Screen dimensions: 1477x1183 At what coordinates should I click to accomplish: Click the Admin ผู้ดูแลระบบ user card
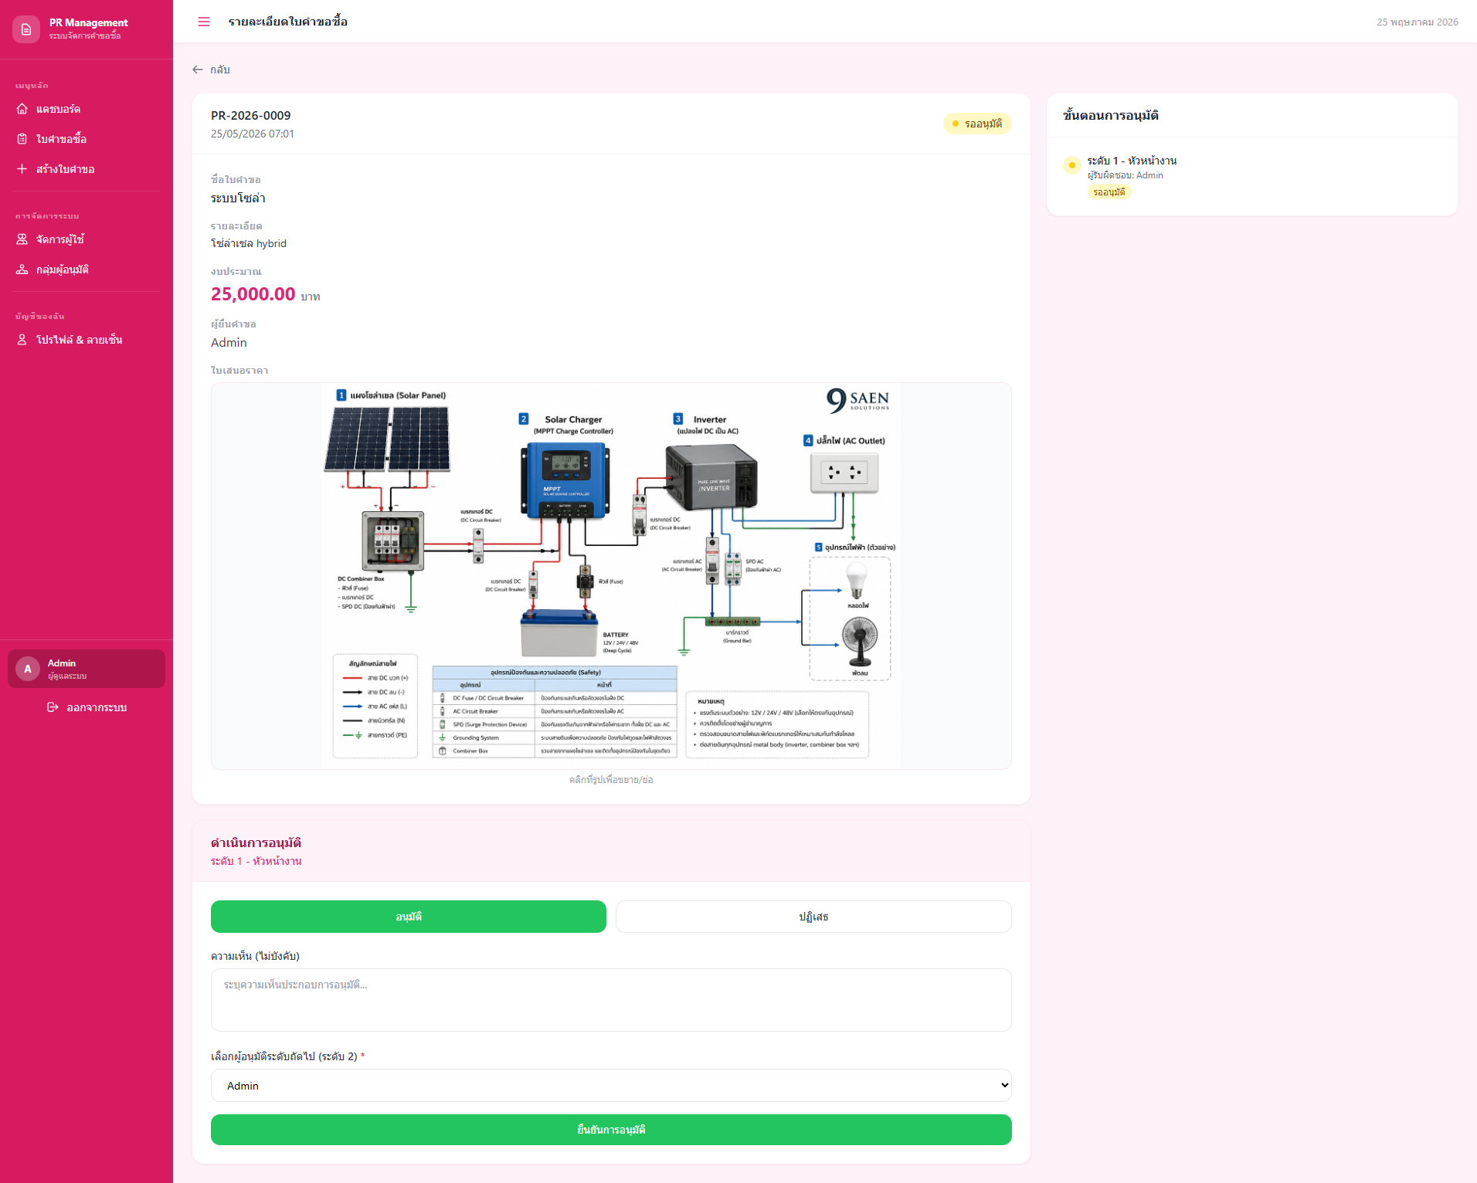pyautogui.click(x=87, y=669)
